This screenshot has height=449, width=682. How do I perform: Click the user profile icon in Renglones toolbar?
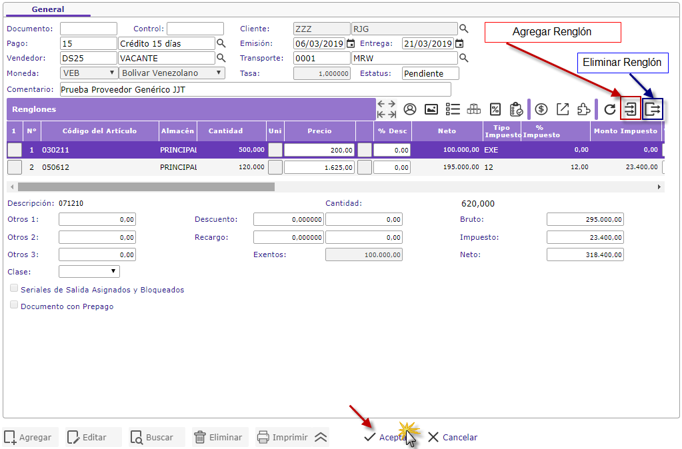point(410,109)
